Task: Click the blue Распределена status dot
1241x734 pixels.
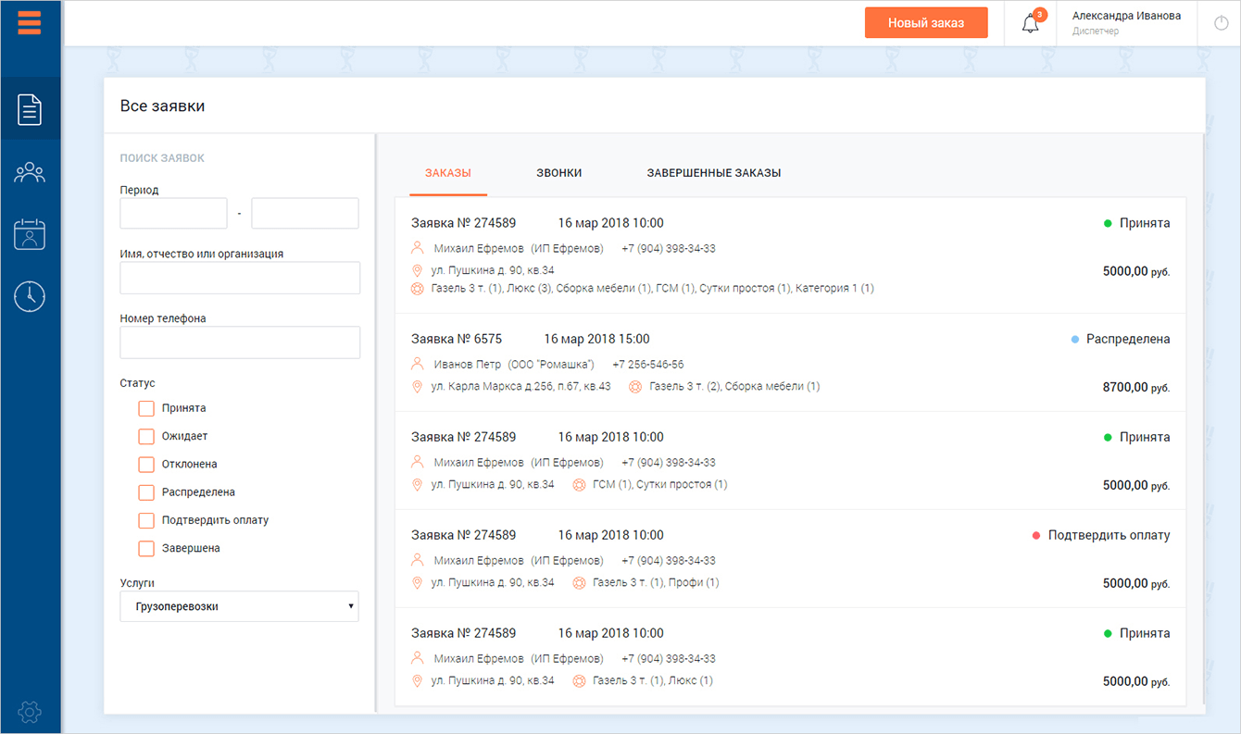Action: coord(1074,339)
